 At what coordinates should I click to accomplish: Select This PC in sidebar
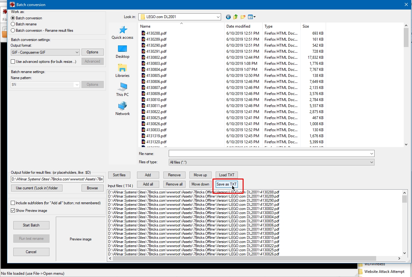pos(122,90)
